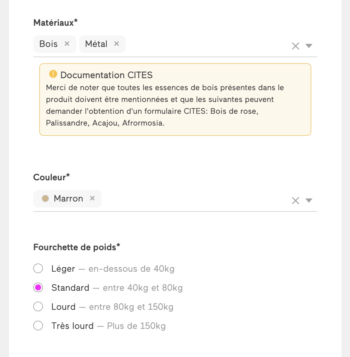Expand the Couleur dropdown list

coord(309,201)
